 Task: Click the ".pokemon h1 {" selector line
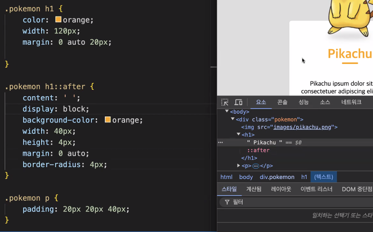[x=34, y=9]
